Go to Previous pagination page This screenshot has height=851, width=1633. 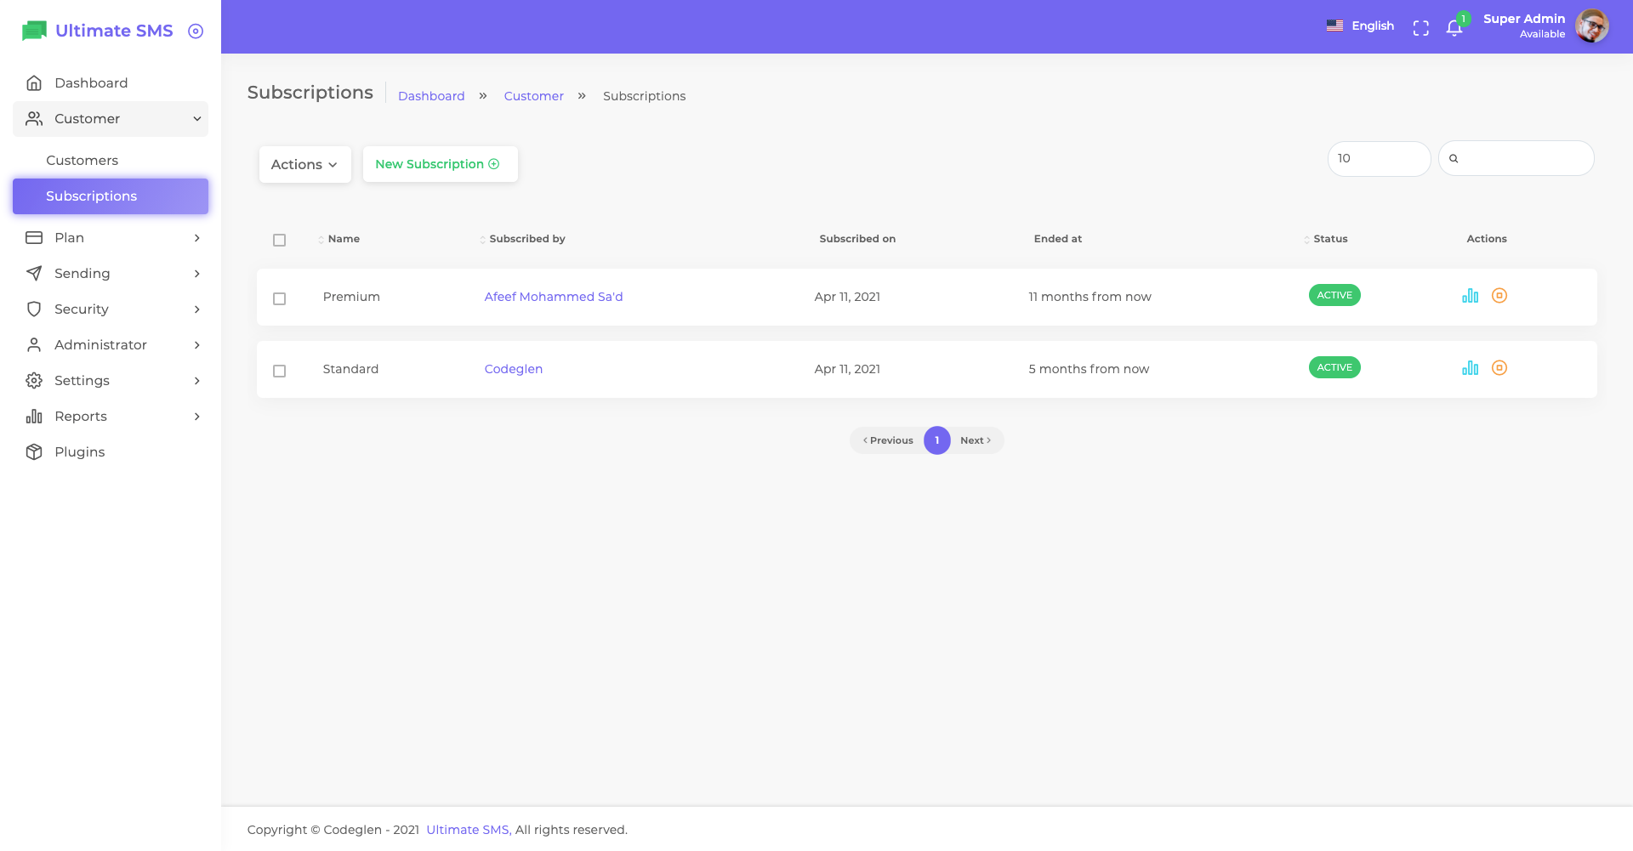(x=888, y=440)
